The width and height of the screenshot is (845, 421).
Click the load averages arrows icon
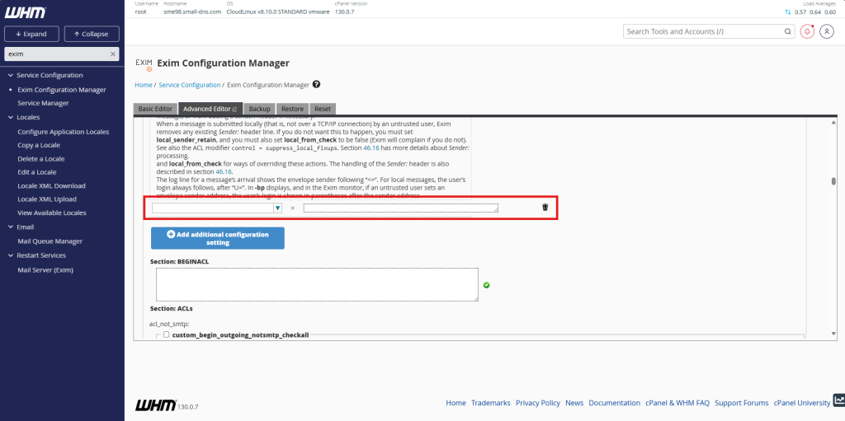click(787, 12)
